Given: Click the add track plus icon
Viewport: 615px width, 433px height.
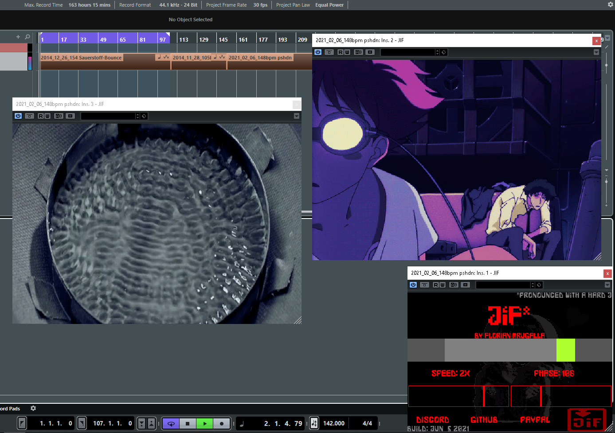Looking at the screenshot, I should click(x=18, y=37).
